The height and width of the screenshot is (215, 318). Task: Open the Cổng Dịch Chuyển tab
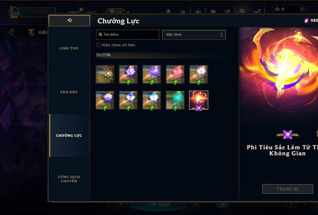coord(69,179)
